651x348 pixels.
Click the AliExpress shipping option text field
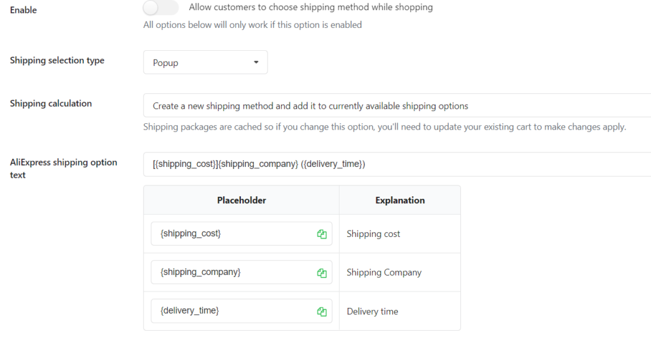pos(397,164)
